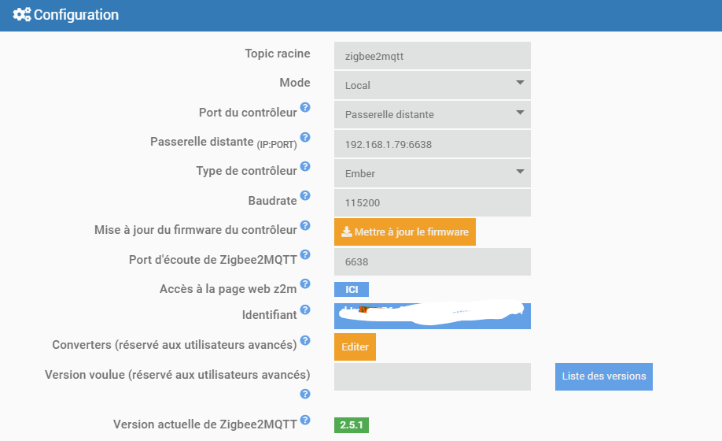Focus the gateway field 192.168.1.79:6638
The height and width of the screenshot is (441, 722).
(x=433, y=144)
